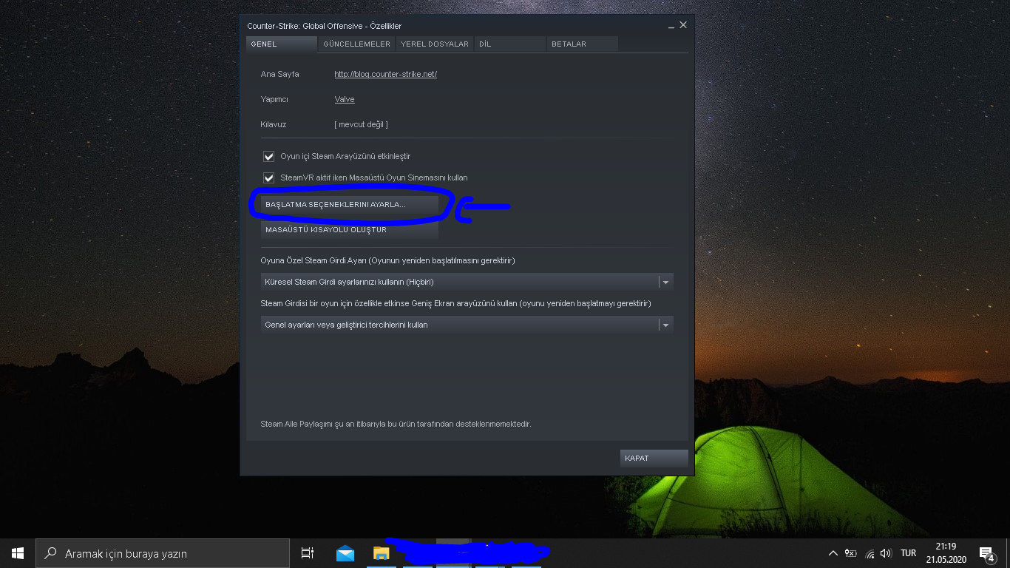
Task: Open the Windows Start menu
Action: (18, 553)
